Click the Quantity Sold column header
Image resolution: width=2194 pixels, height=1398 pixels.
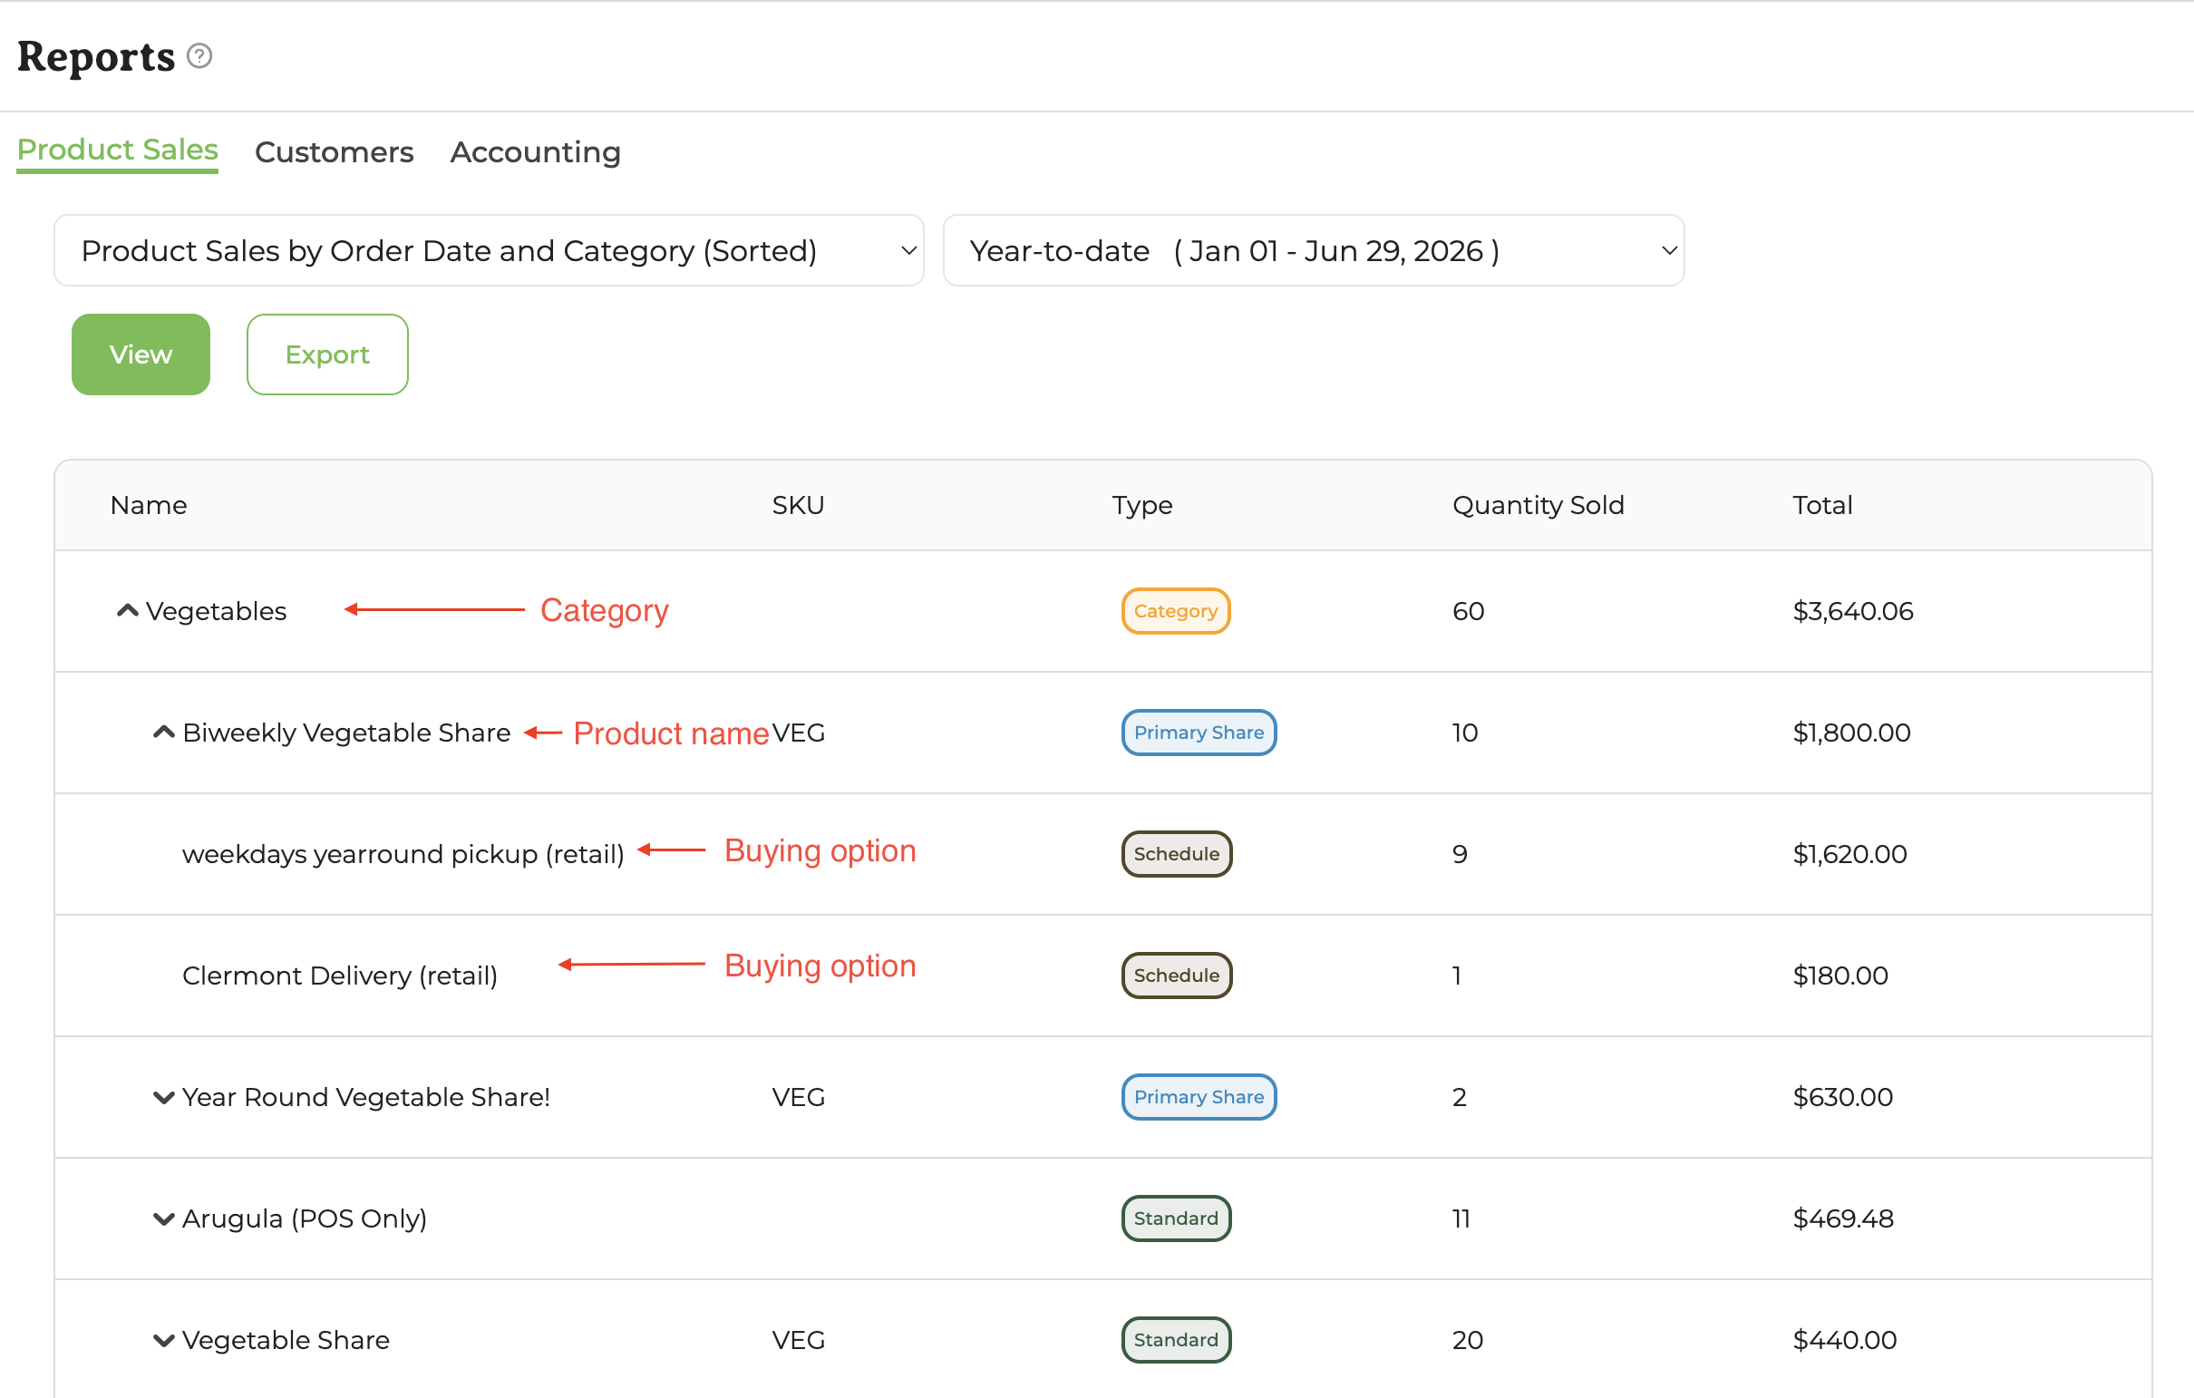point(1538,505)
